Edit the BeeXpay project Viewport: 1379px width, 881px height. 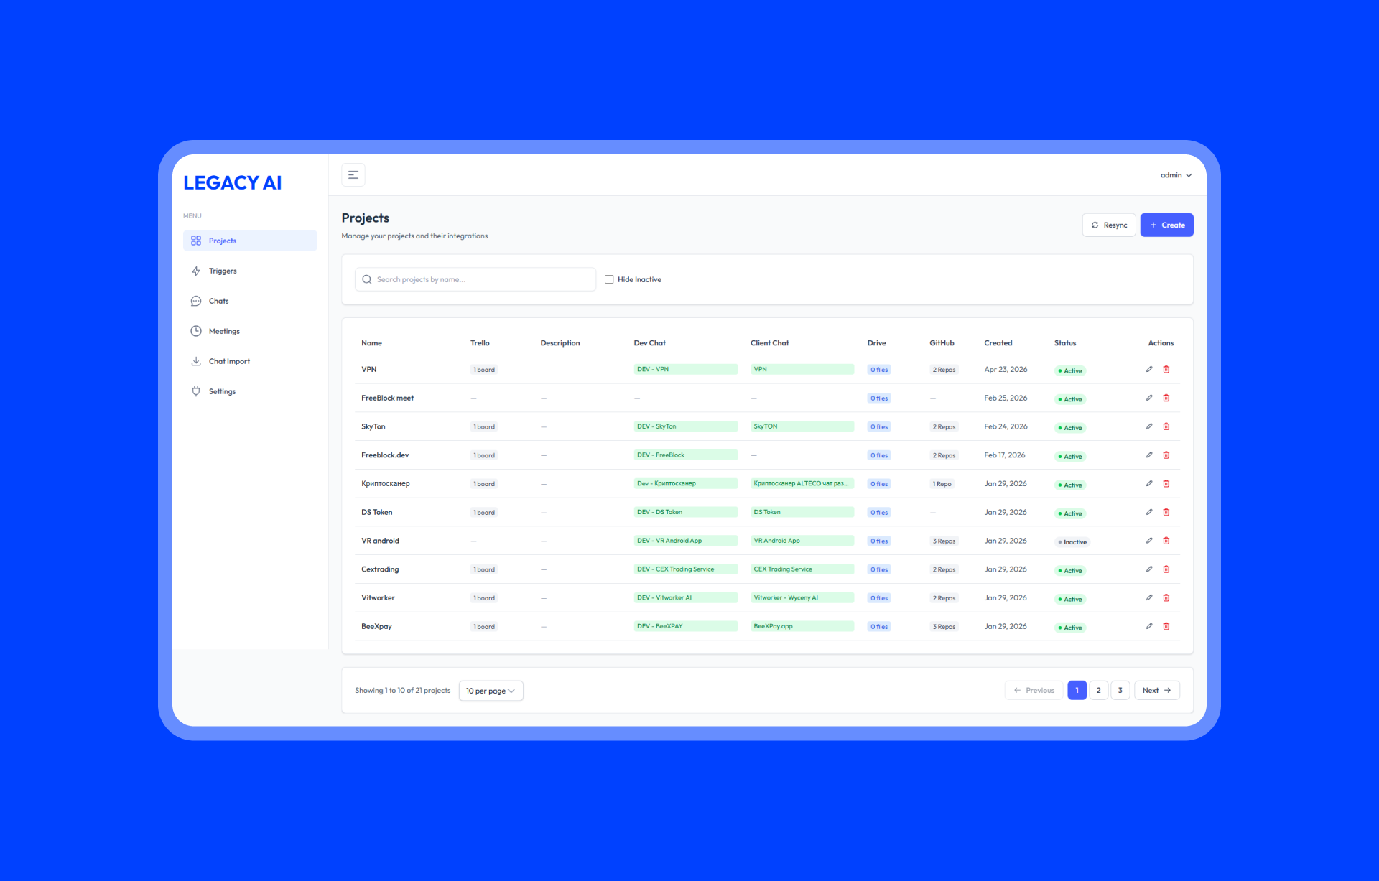tap(1149, 626)
